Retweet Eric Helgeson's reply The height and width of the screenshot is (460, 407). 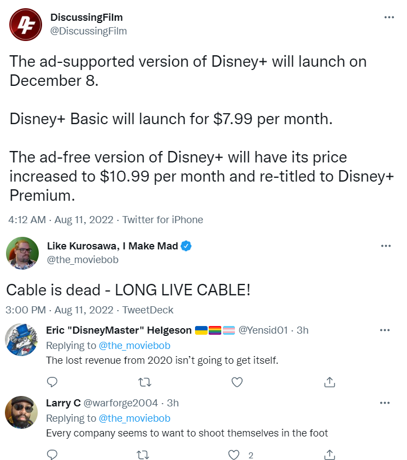tap(144, 382)
